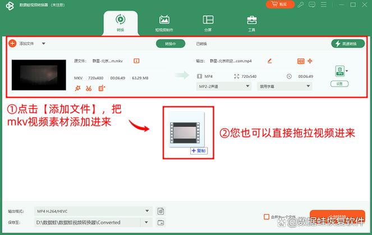Rename output file with pencil icon
This screenshot has width=372, height=235.
tap(269, 61)
